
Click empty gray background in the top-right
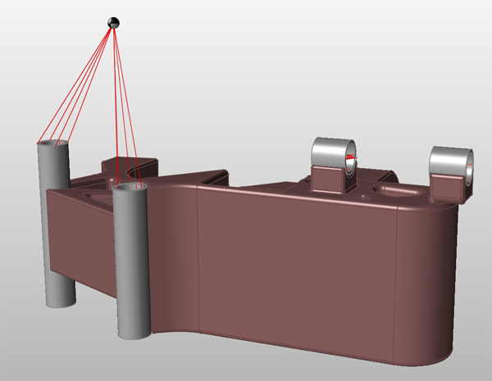click(426, 49)
